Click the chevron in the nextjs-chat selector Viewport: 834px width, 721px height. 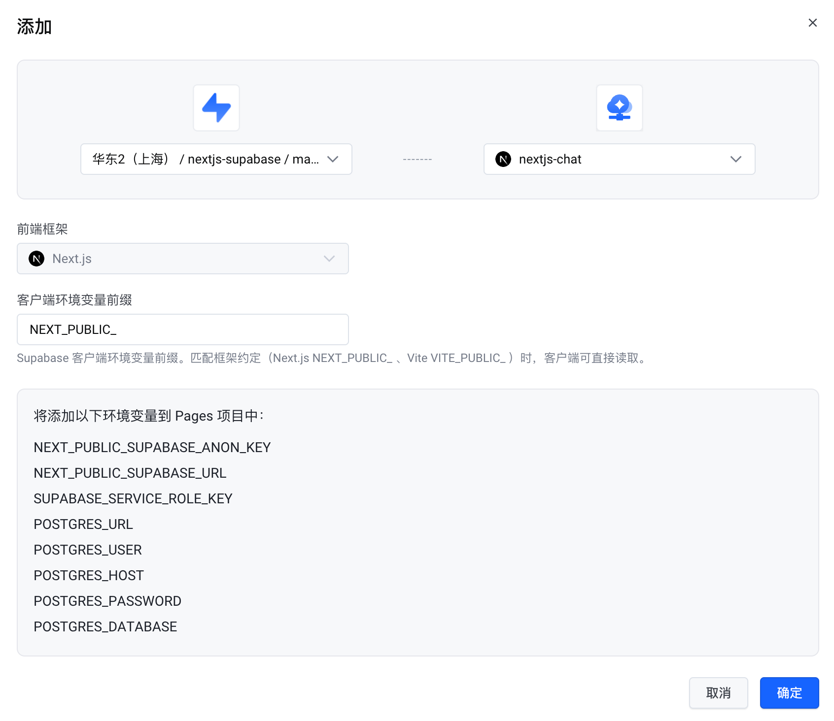pyautogui.click(x=736, y=159)
